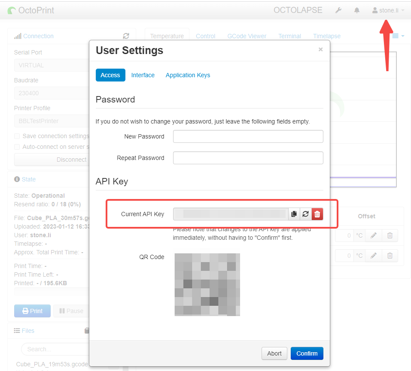
Task: Confirm the user settings
Action: (x=307, y=353)
